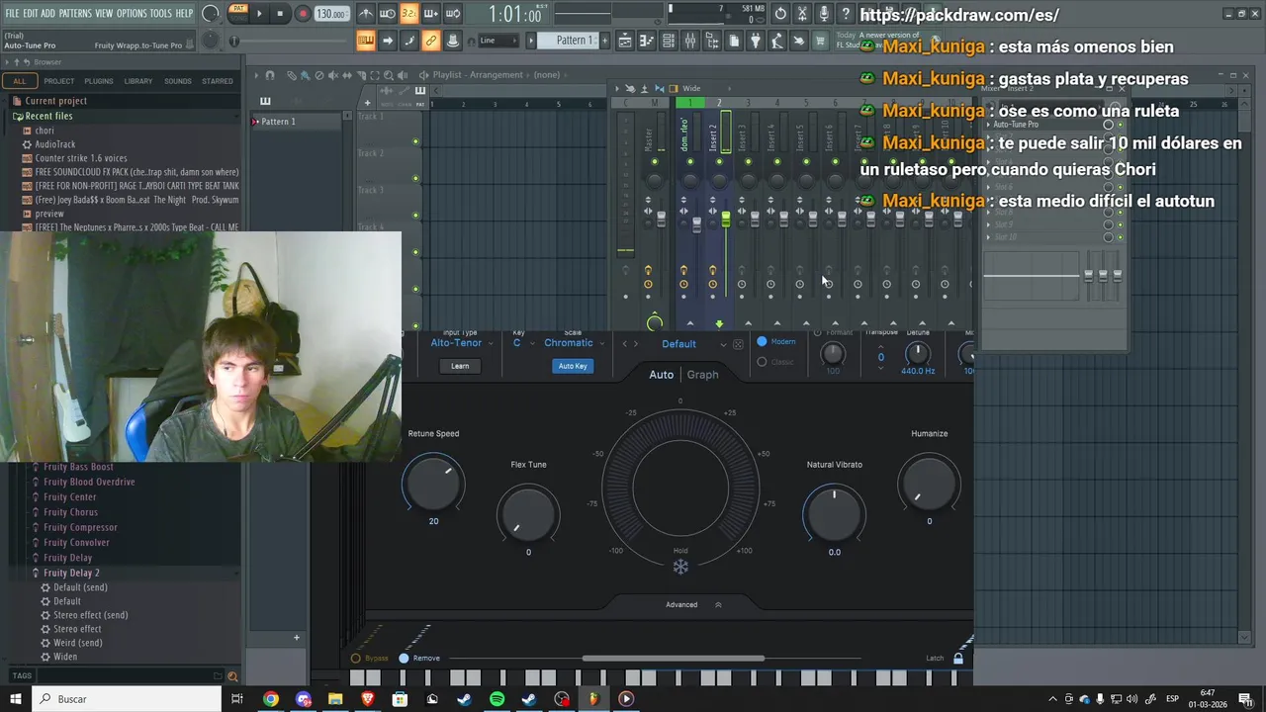The width and height of the screenshot is (1266, 712).
Task: Select the chori recent file
Action: pyautogui.click(x=45, y=131)
